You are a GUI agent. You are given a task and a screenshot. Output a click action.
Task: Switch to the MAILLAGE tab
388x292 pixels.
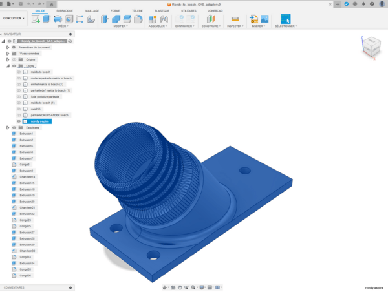click(92, 11)
